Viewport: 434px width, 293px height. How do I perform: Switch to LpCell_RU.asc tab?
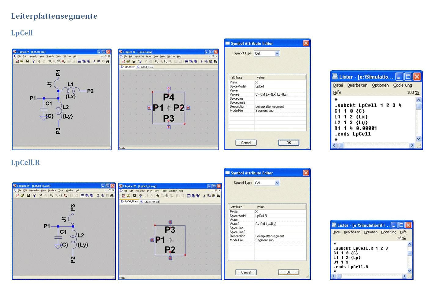[x=150, y=202]
